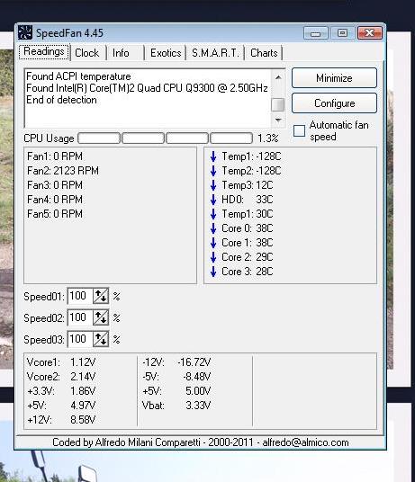Viewport: 415px width, 482px height.
Task: Switch to the Clock tab
Action: (x=87, y=53)
